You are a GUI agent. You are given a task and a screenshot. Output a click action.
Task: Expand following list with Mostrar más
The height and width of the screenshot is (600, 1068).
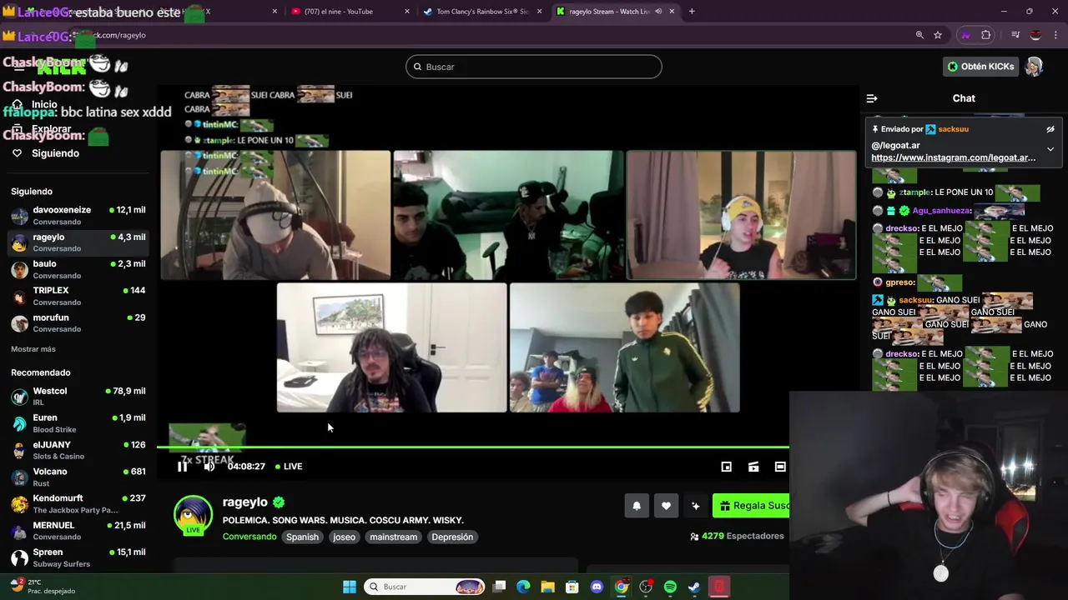click(33, 349)
